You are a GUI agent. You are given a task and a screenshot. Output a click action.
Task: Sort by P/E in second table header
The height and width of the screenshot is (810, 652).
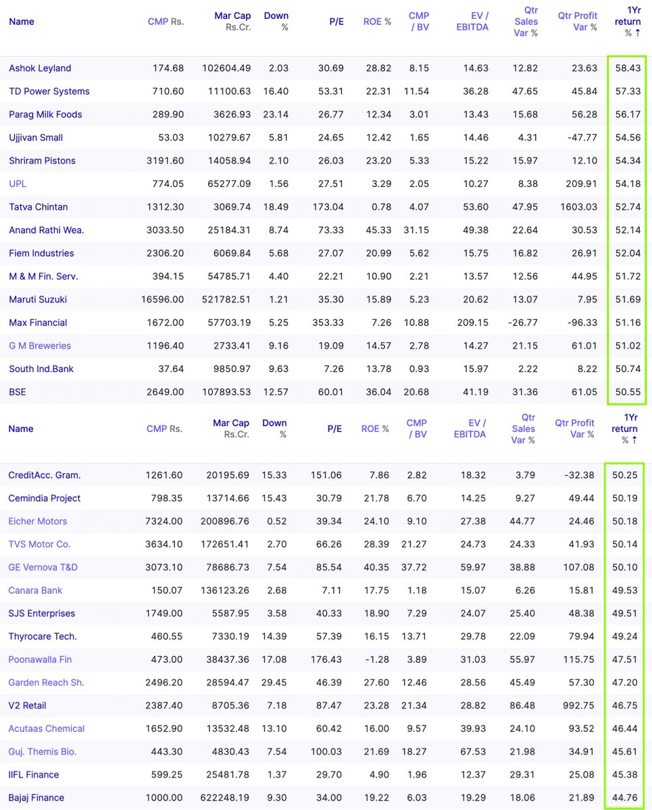pos(334,429)
